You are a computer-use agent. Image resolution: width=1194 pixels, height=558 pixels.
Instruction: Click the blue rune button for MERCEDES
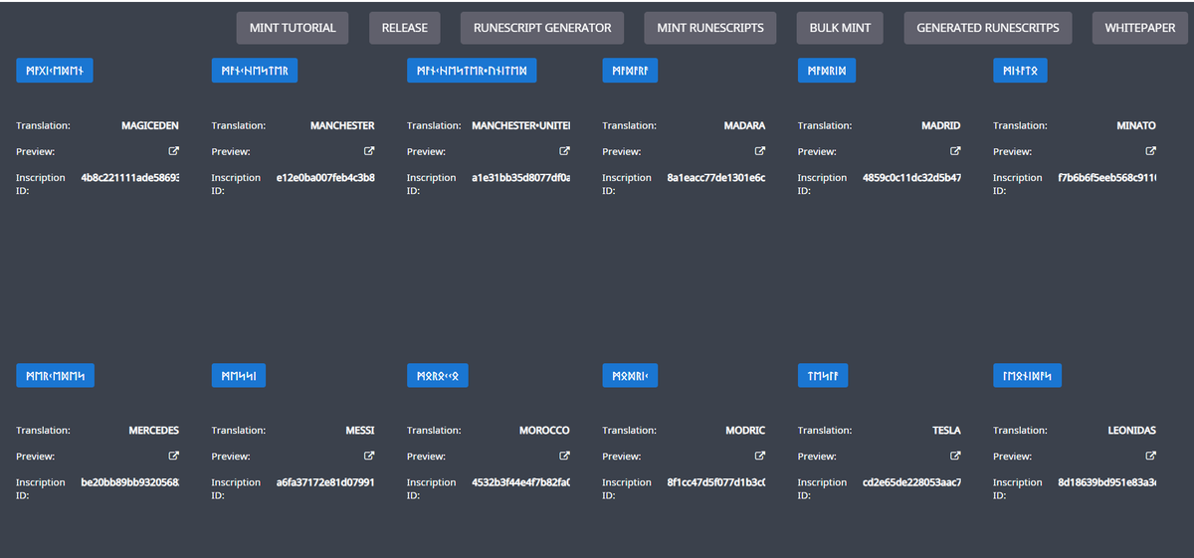coord(55,375)
